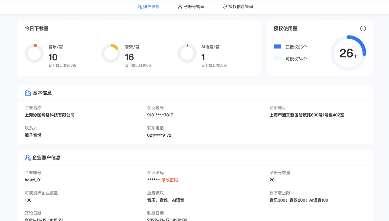Click the 修改密码 link
The height and width of the screenshot is (221, 389).
[170, 180]
